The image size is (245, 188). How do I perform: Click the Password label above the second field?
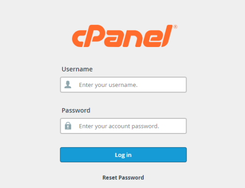click(x=76, y=110)
